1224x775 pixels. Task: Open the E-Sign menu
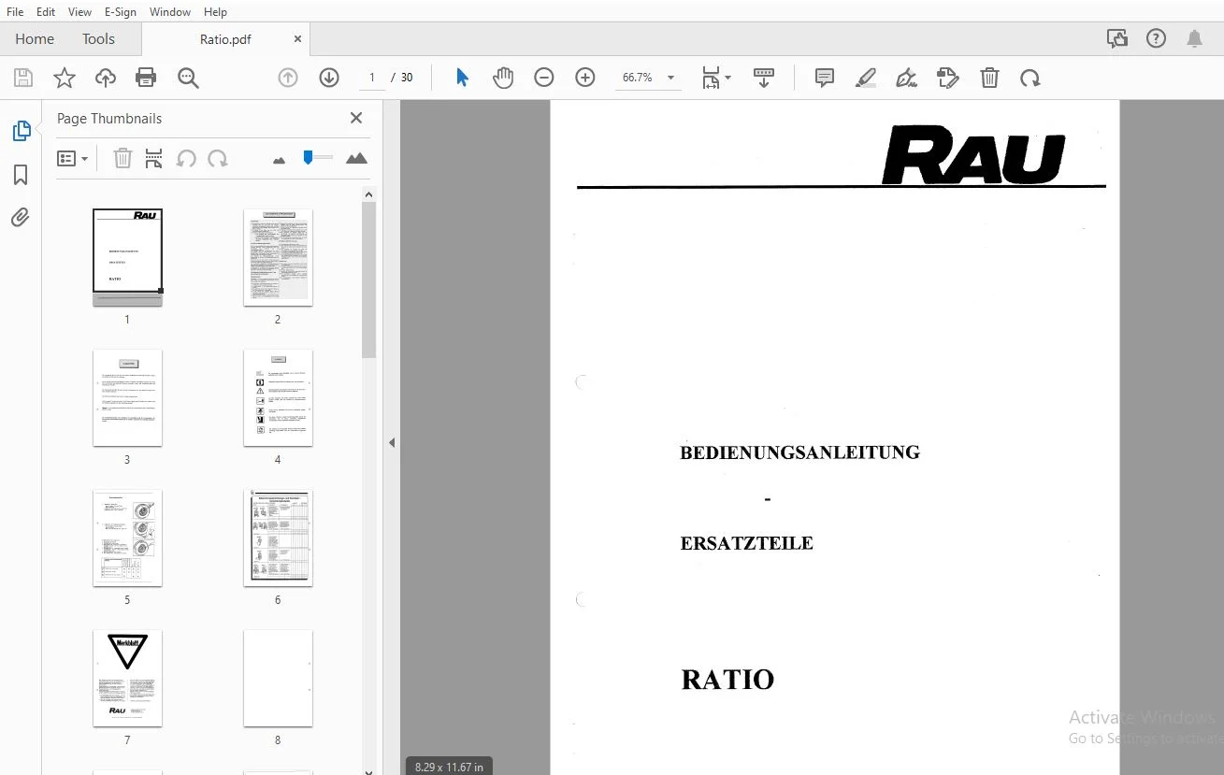(x=121, y=12)
